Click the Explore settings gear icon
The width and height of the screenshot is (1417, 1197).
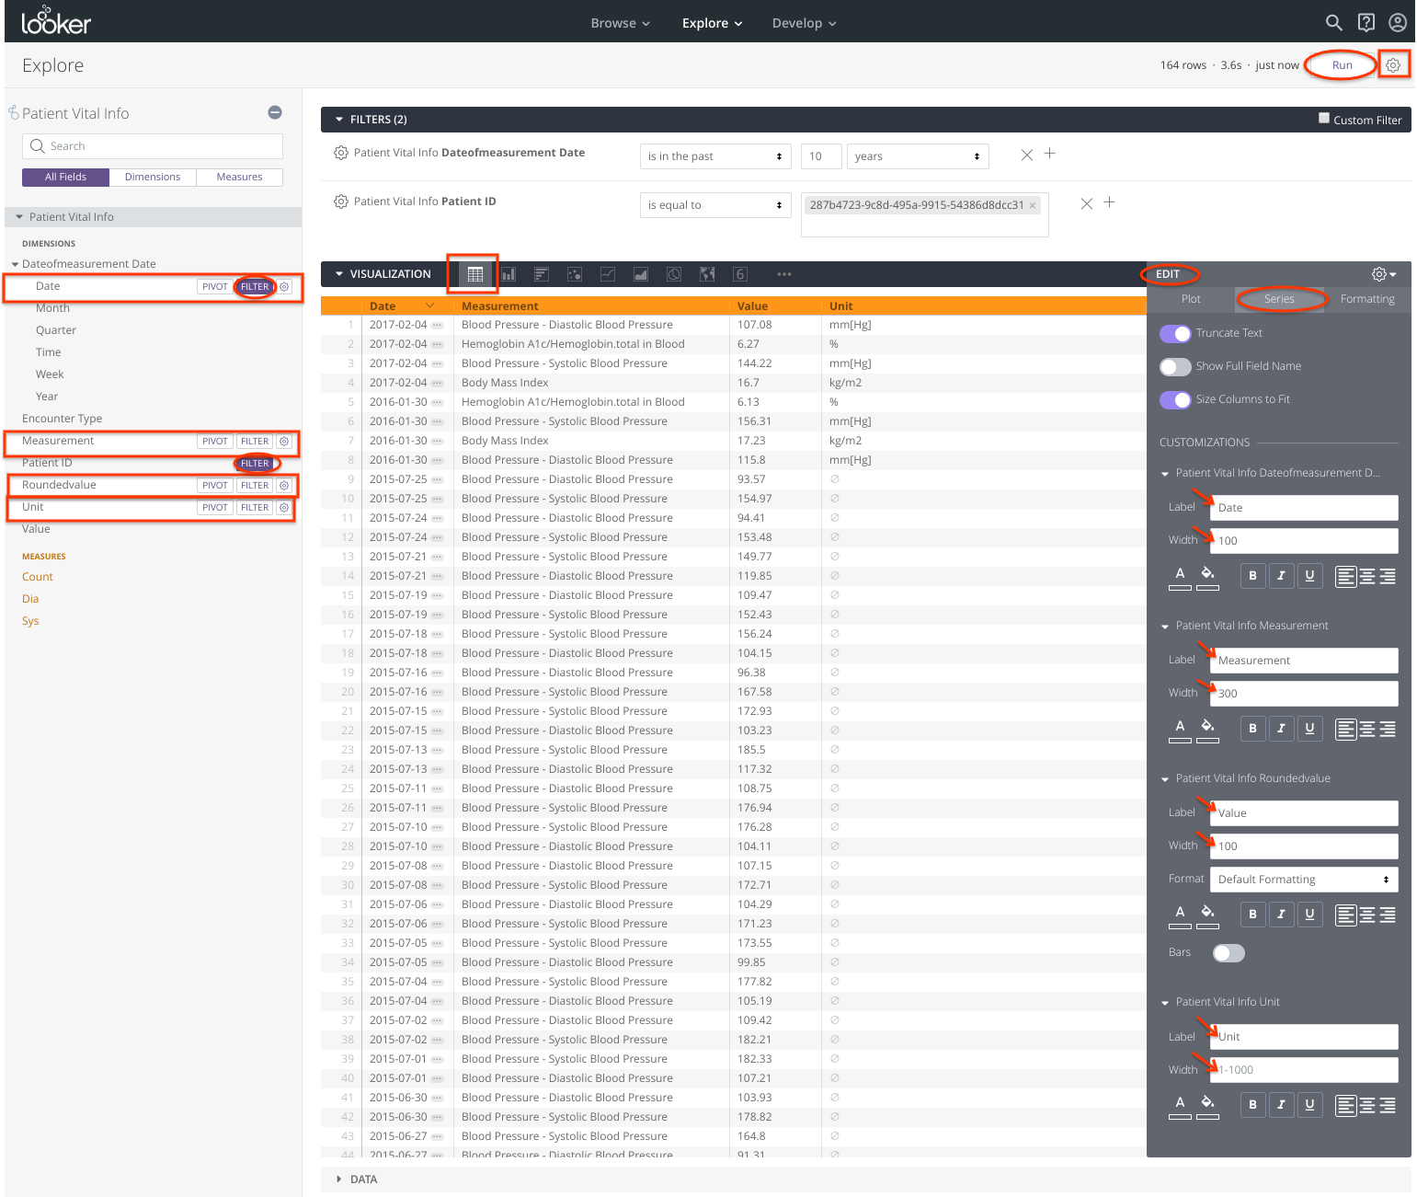tap(1393, 65)
